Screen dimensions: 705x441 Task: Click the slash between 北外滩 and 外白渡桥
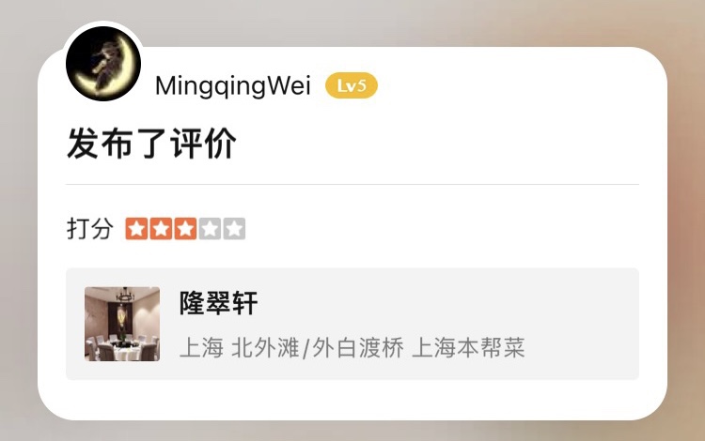pos(305,348)
